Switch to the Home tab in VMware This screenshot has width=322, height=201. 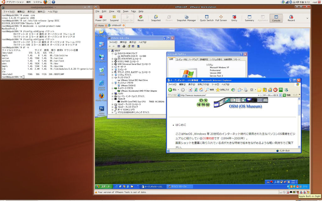tap(101, 25)
